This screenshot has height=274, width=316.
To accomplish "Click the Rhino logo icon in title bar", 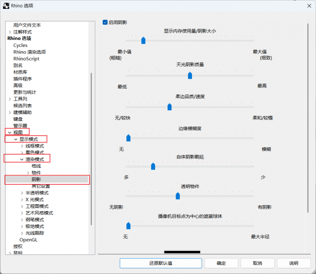I will click(x=6, y=6).
